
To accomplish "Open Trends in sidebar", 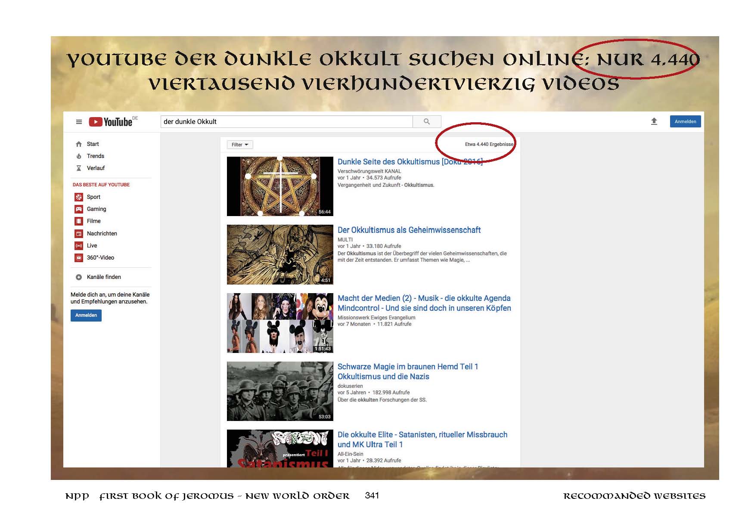I will coord(95,156).
